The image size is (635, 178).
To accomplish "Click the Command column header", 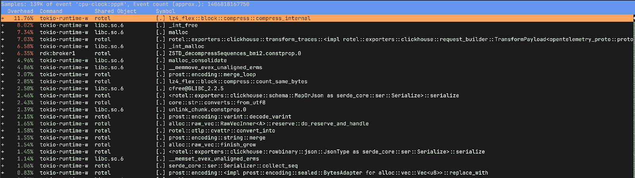I will tap(51, 11).
